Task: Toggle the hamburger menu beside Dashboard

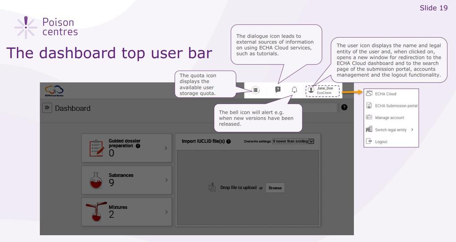Action: tap(47, 108)
